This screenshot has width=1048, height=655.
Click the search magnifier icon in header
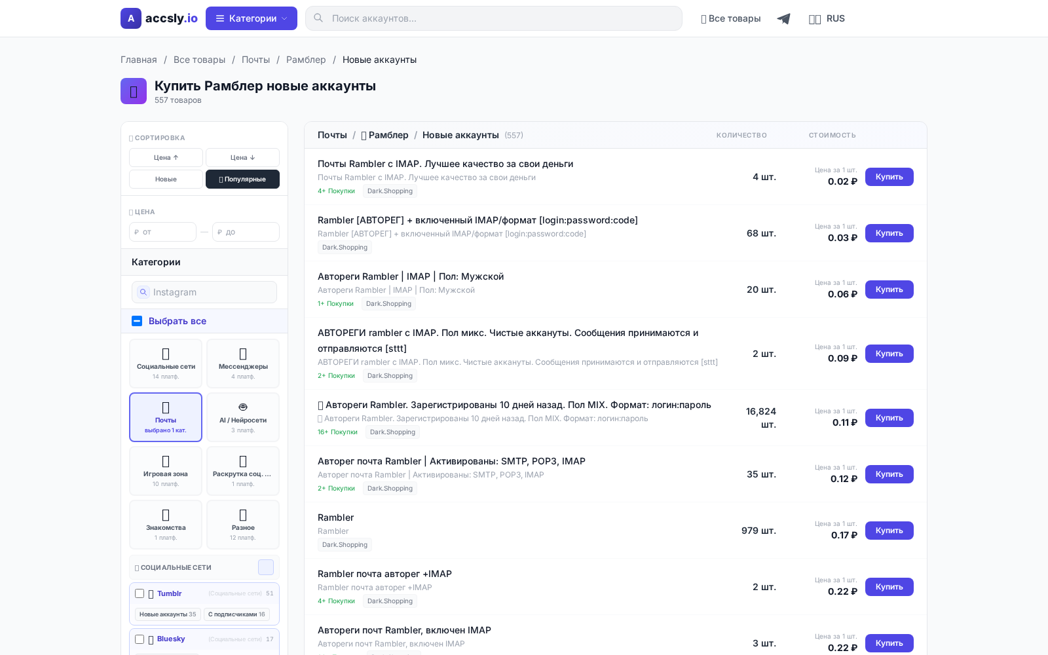pos(318,18)
